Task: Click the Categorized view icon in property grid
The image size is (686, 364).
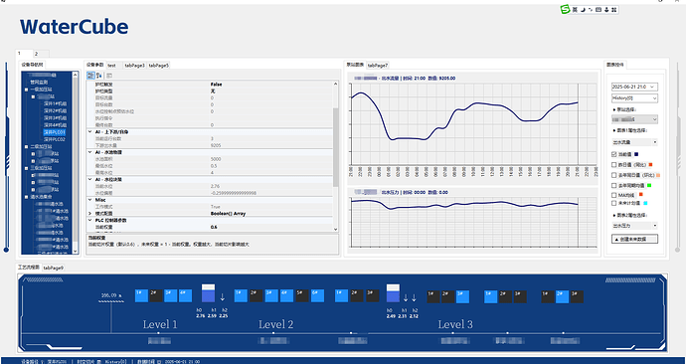Action: (x=90, y=76)
